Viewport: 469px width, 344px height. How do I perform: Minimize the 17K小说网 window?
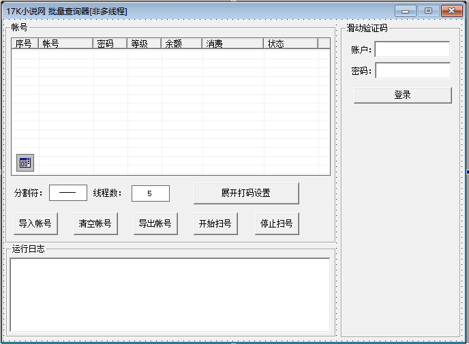pyautogui.click(x=406, y=12)
